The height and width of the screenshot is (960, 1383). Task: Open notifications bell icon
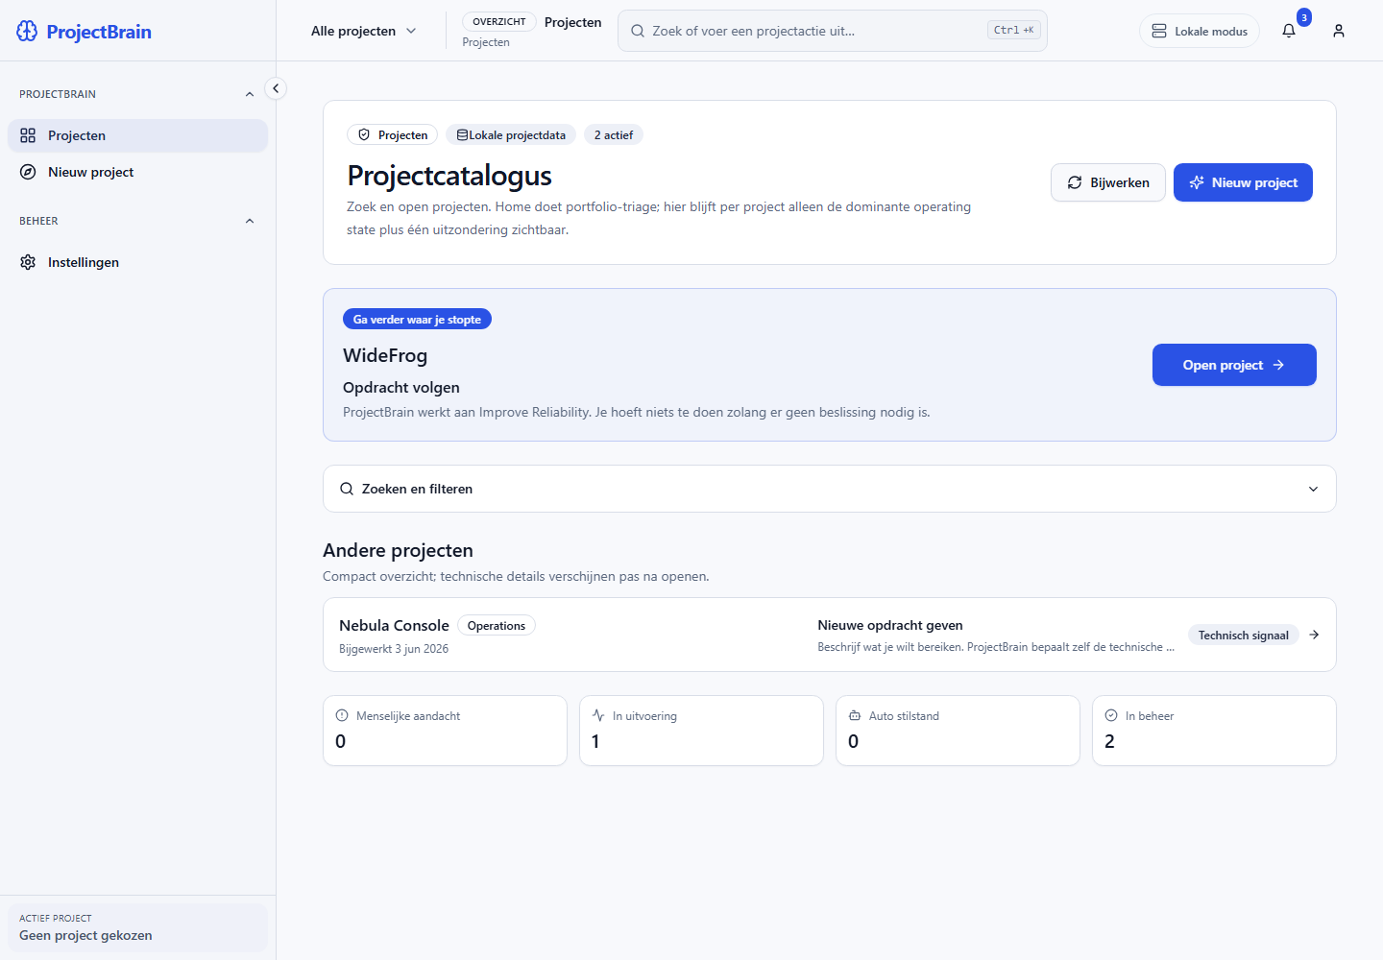(x=1289, y=31)
